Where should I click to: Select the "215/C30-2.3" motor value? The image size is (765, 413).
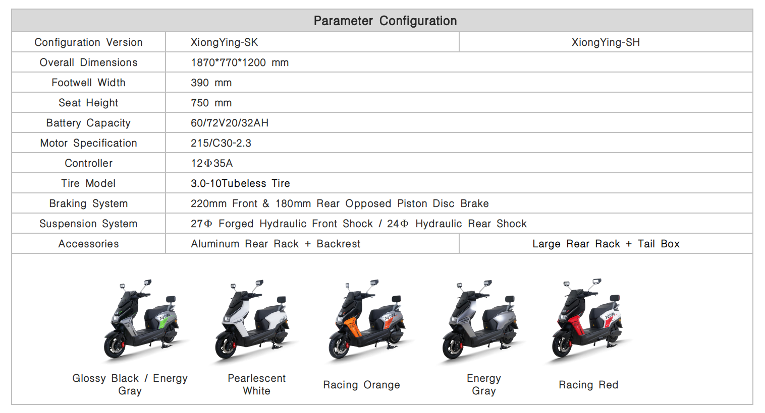pyautogui.click(x=221, y=143)
